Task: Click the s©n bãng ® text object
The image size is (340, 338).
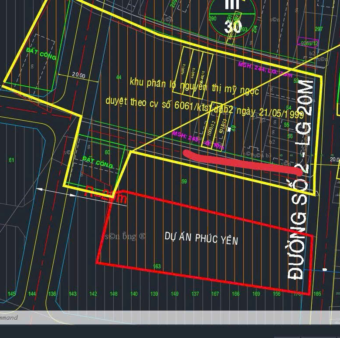Action: point(126,236)
